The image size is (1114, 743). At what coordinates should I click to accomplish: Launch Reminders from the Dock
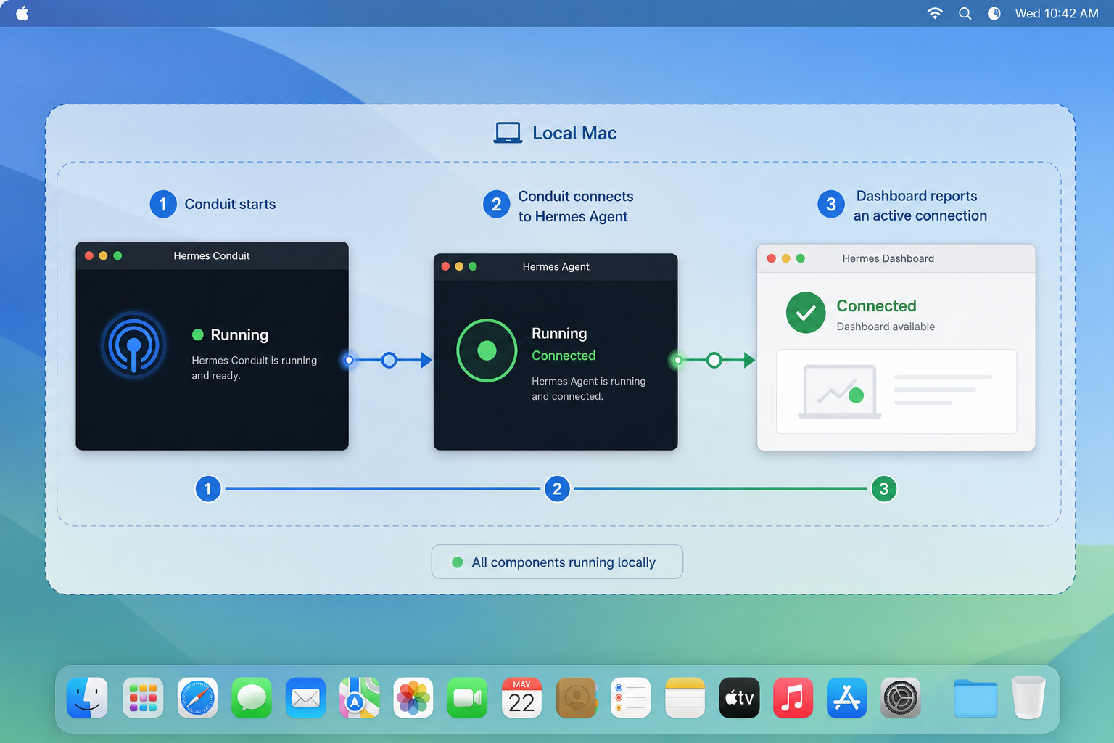pyautogui.click(x=630, y=698)
